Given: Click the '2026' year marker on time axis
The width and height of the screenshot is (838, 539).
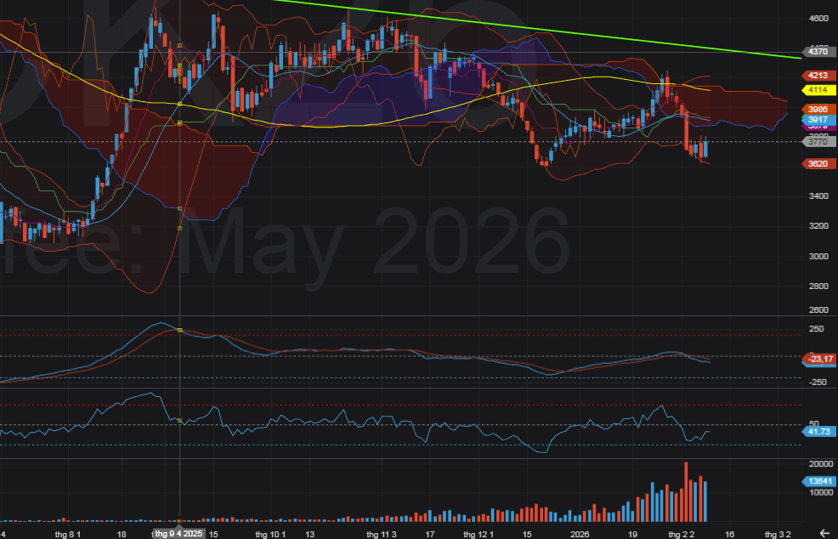Looking at the screenshot, I should (x=580, y=533).
